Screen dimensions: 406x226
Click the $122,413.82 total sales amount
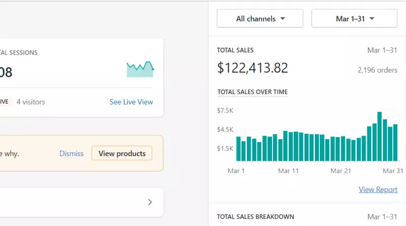coord(252,68)
